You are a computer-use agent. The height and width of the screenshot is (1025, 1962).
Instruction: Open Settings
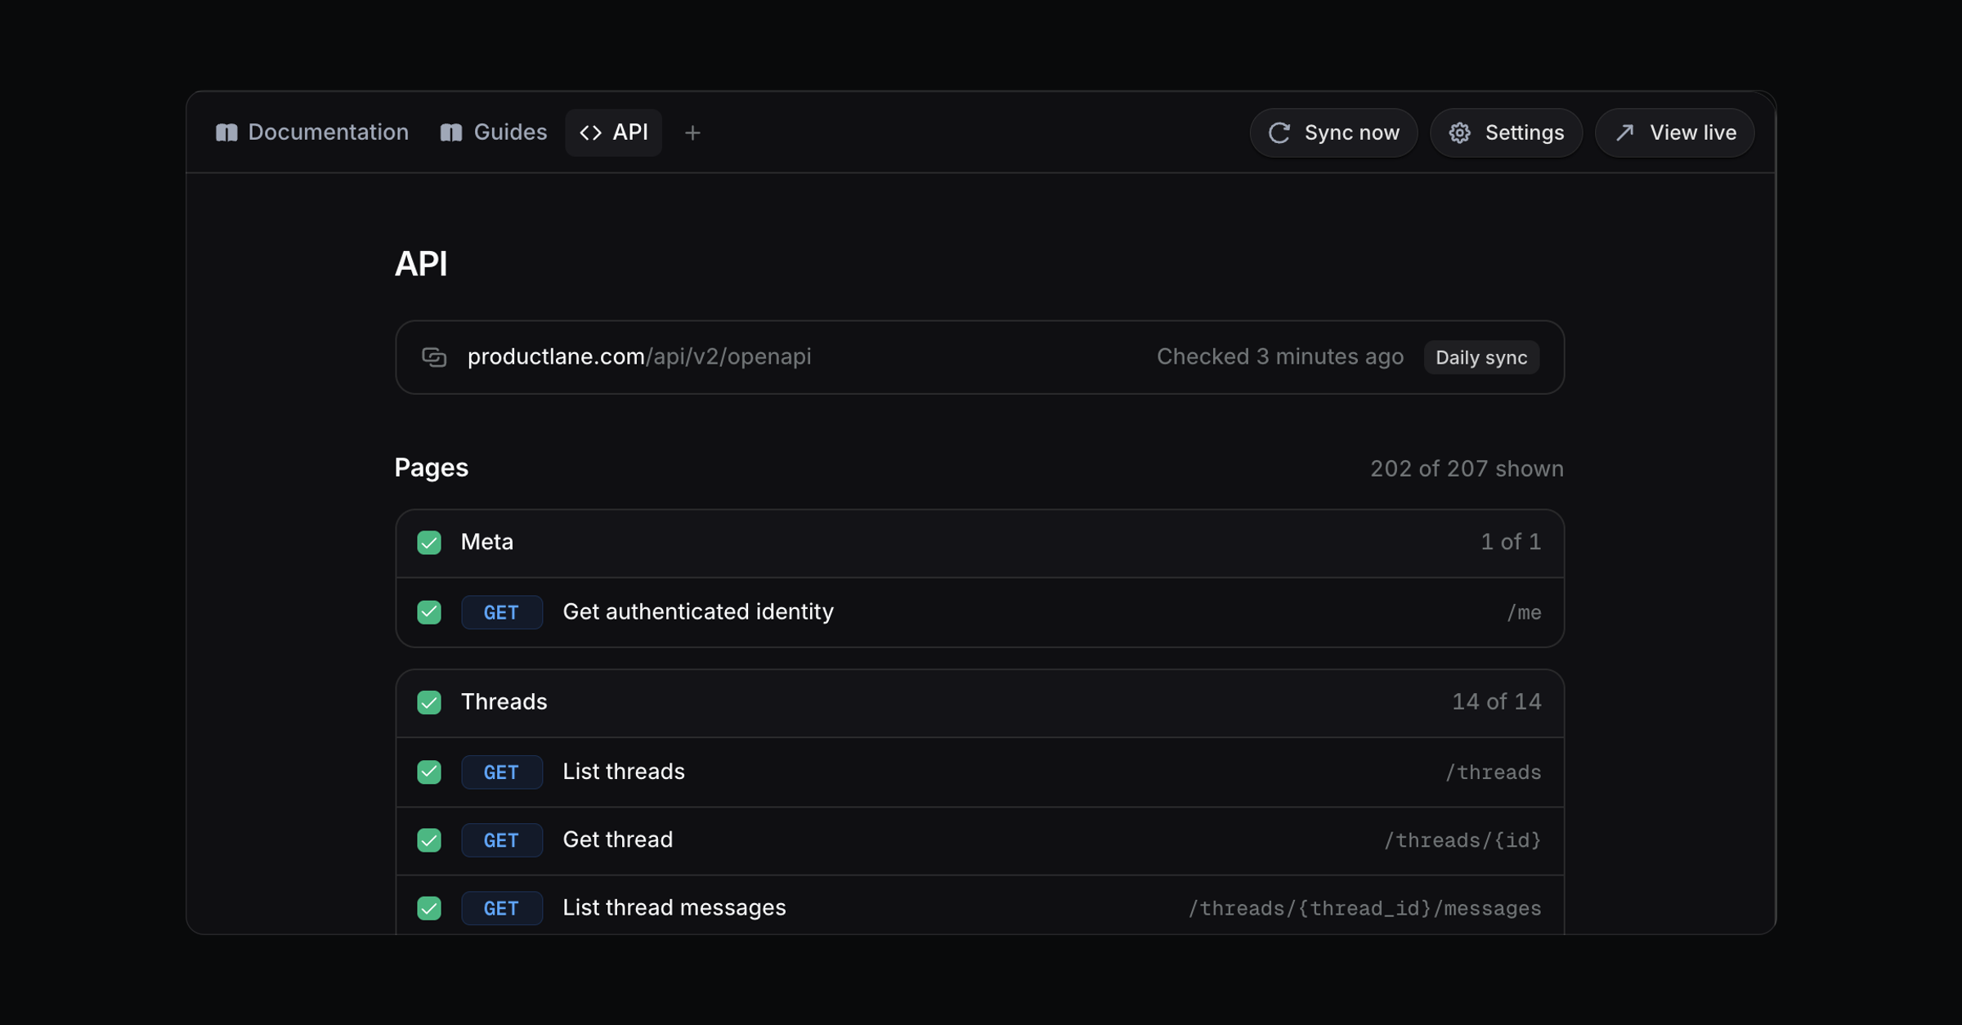point(1506,132)
